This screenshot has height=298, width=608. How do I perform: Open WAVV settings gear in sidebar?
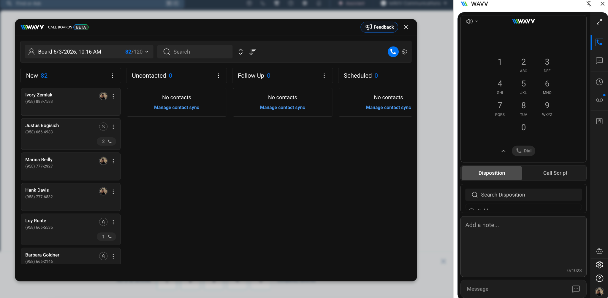(x=599, y=265)
